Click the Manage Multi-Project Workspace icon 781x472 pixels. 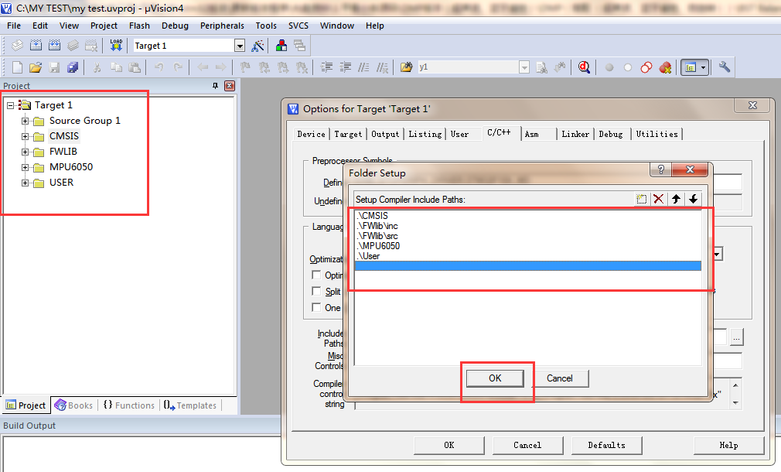[x=300, y=46]
